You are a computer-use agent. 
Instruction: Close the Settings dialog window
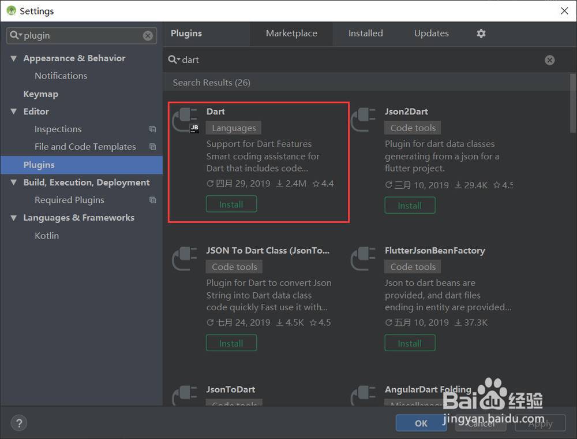(x=564, y=10)
